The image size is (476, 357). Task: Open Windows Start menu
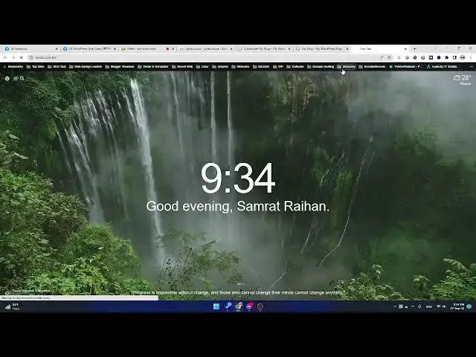[216, 306]
